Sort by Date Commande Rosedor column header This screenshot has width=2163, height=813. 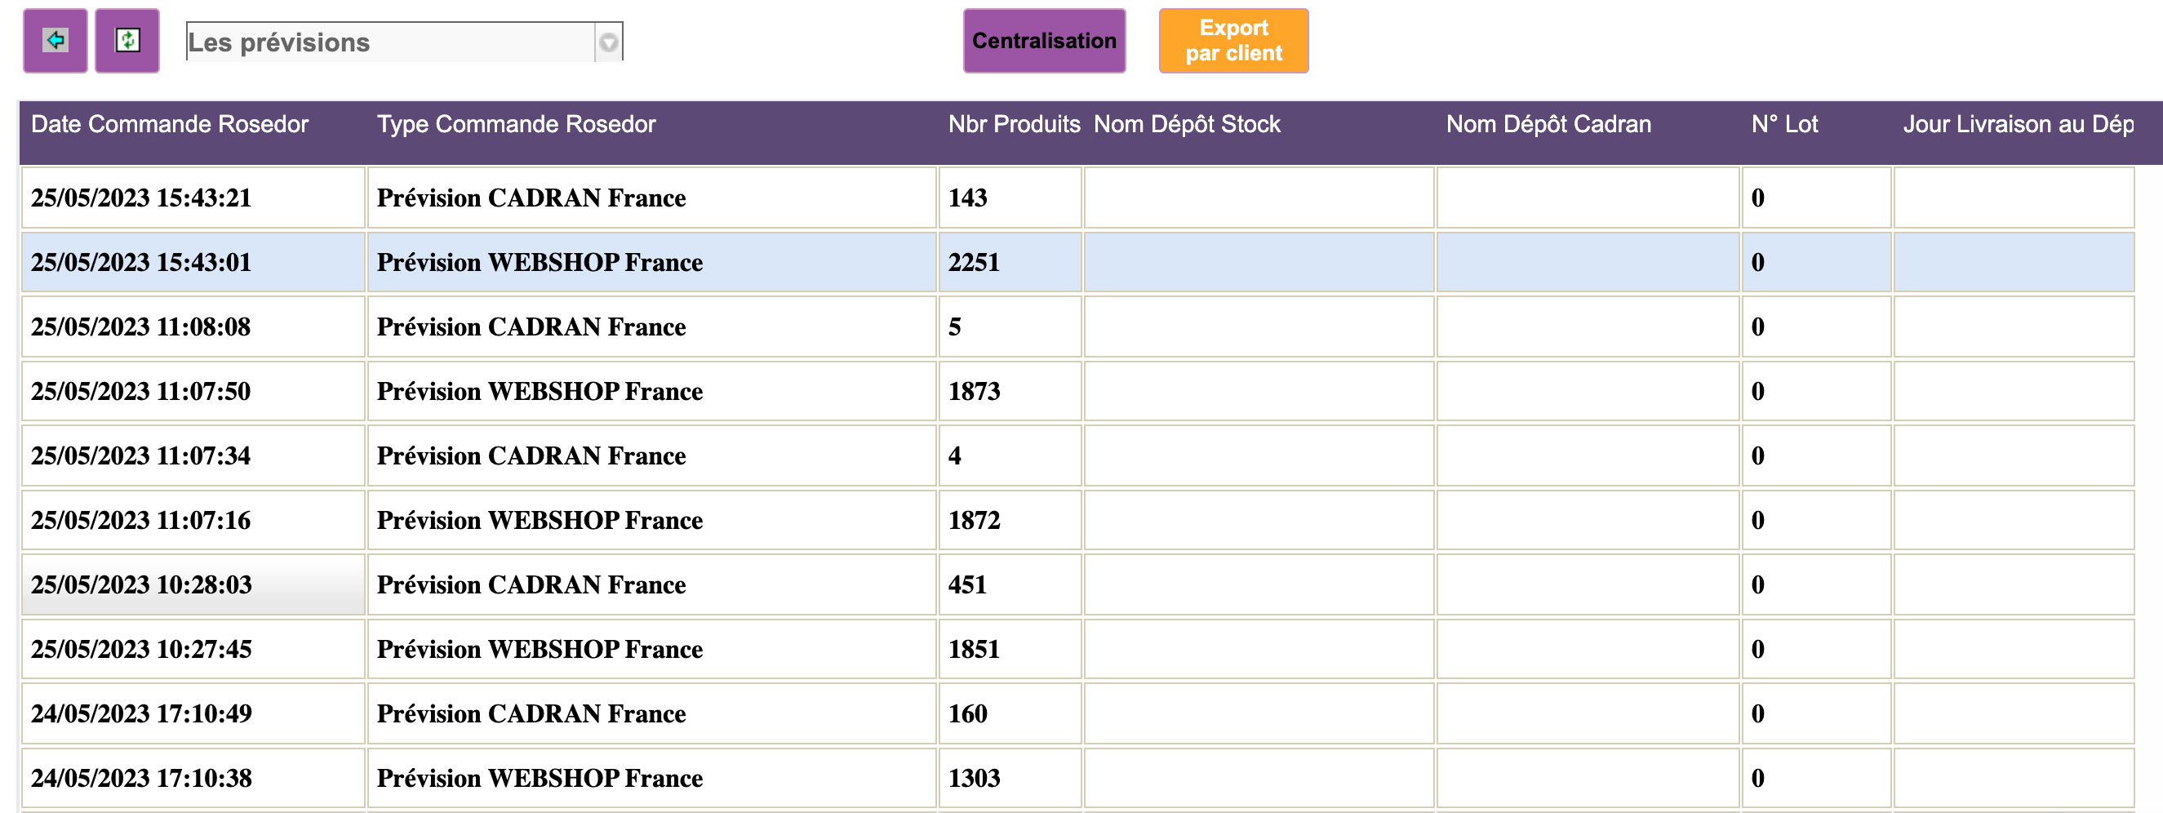(x=170, y=124)
